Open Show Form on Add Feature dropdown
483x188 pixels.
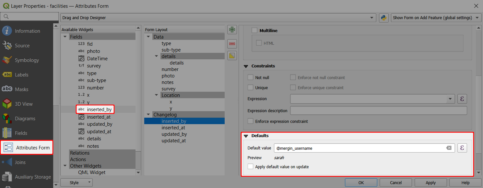tap(436, 18)
